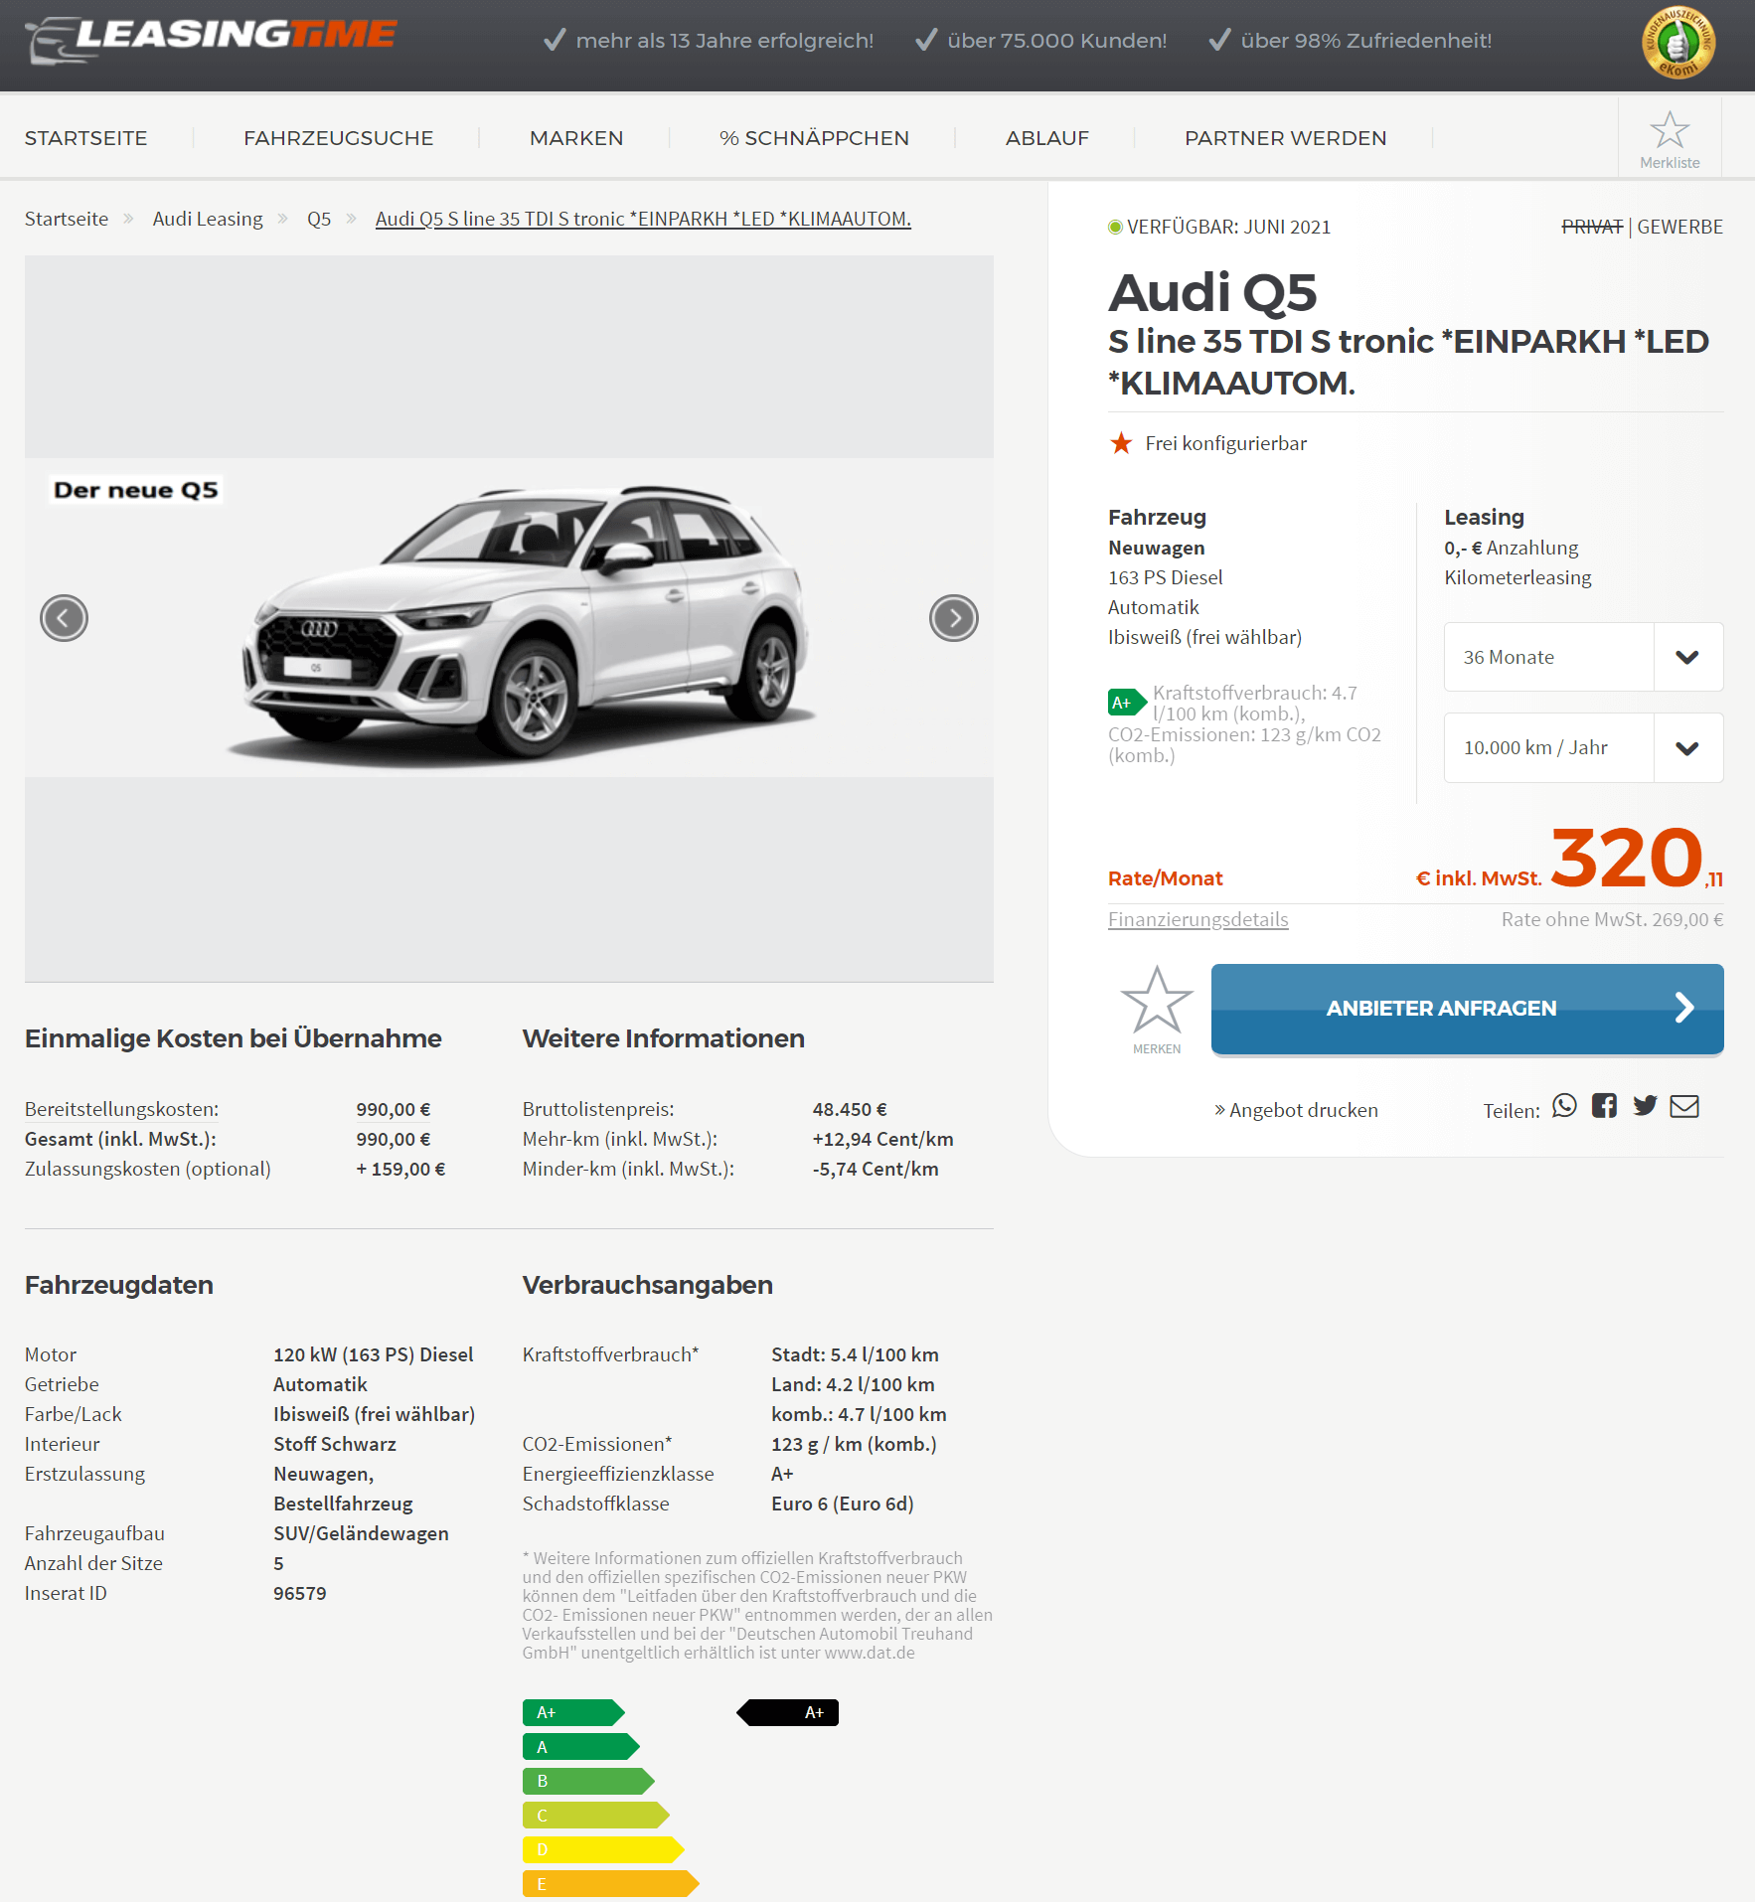Screen dimensions: 1755x1902
Task: Open MARKEN menu item
Action: (x=576, y=138)
